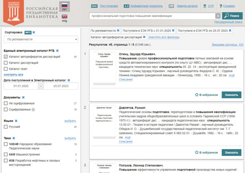Screen dimensions: 245x173
Task: Open the Russian State Library logo homepage
Action: (x=14, y=12)
